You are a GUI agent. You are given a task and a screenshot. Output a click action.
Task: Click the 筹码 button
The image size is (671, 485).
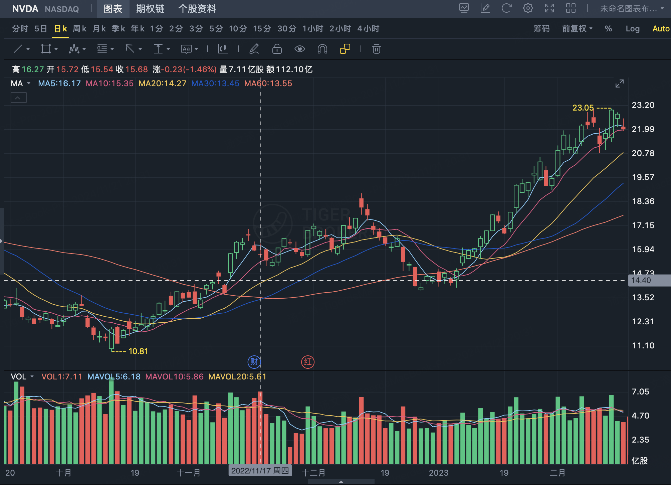pos(541,29)
